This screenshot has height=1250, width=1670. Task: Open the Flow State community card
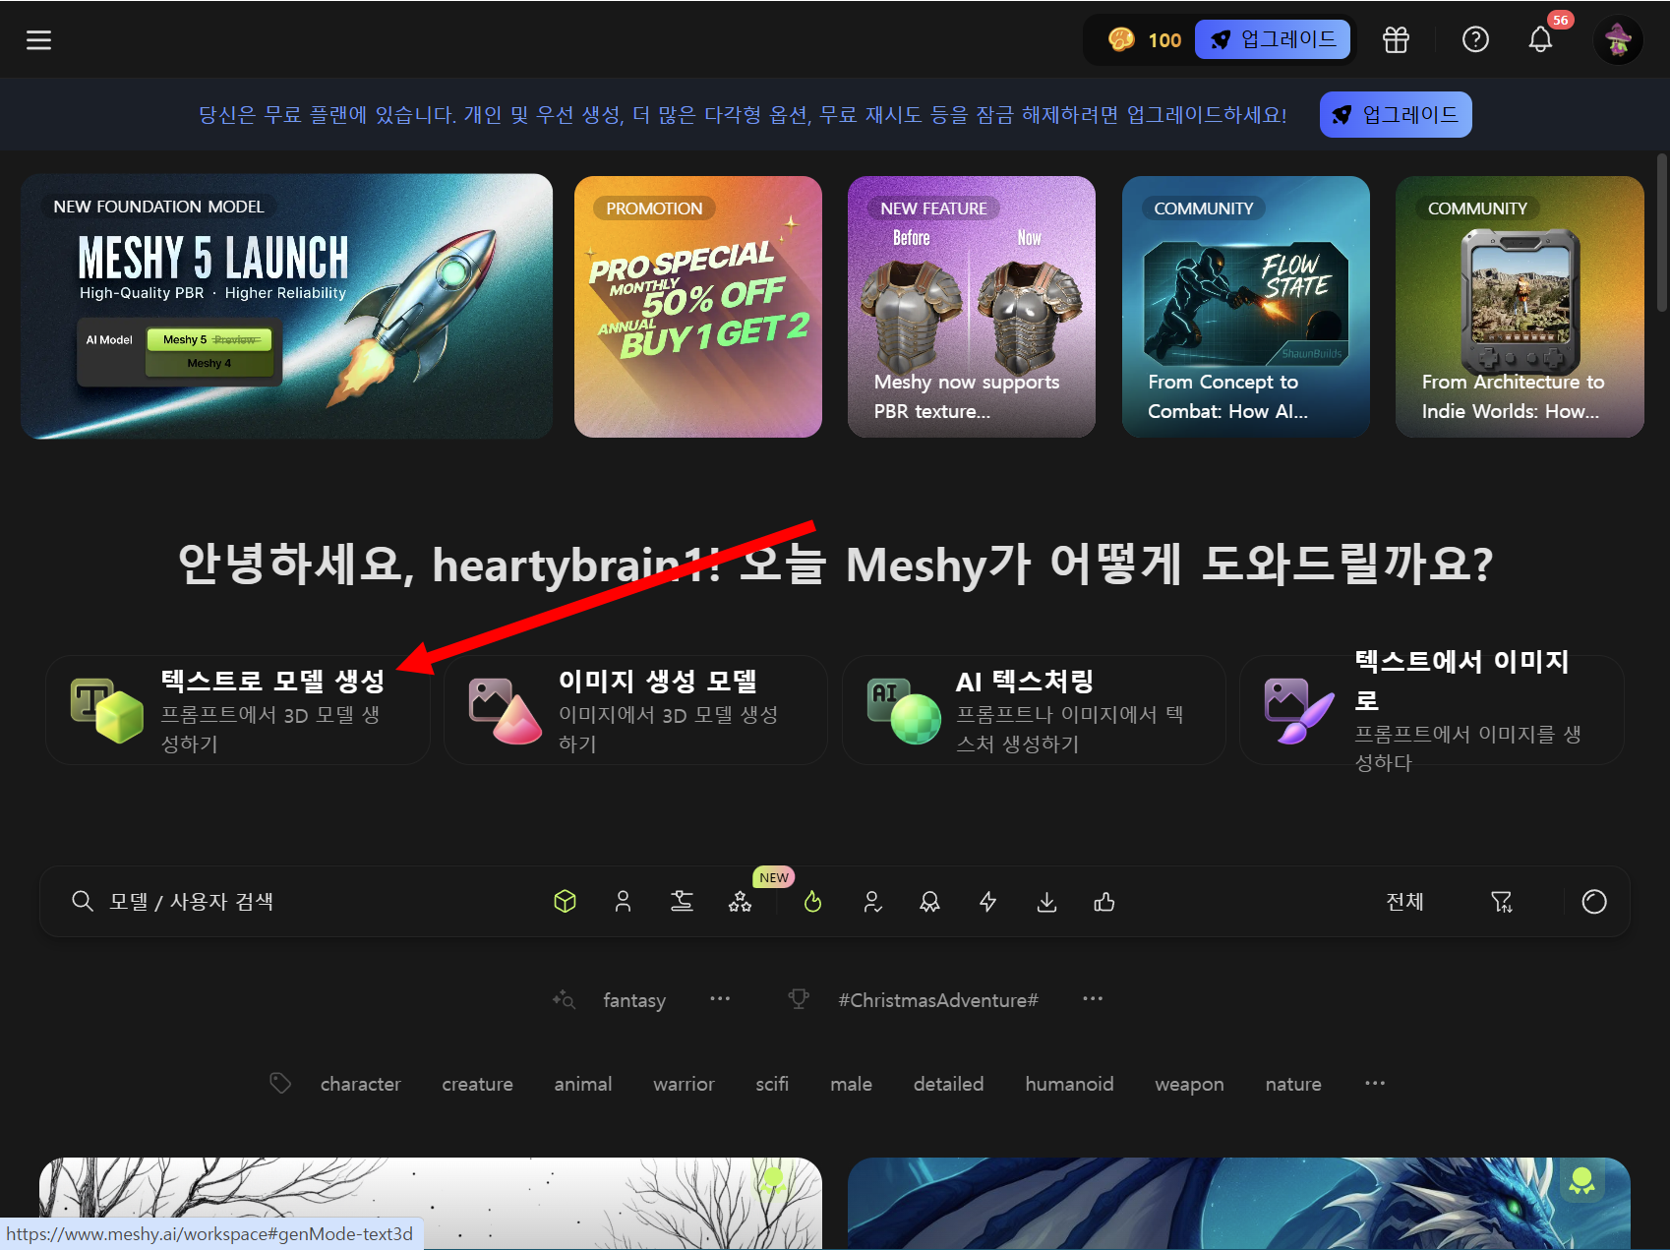pos(1245,306)
